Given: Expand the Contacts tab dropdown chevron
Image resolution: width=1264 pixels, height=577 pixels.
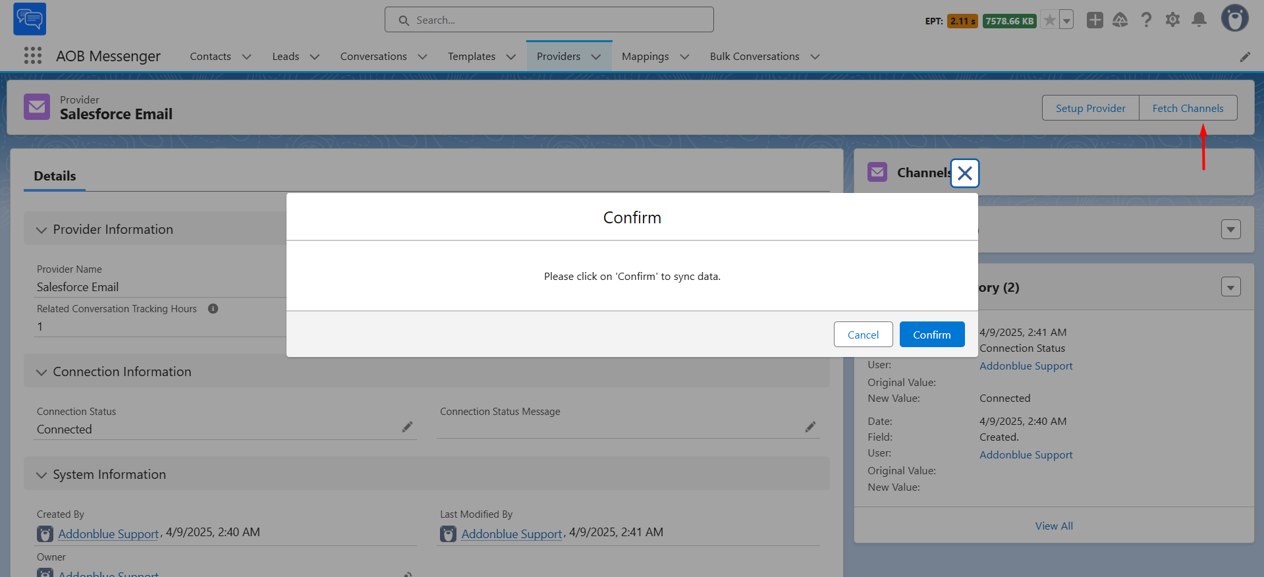Looking at the screenshot, I should point(246,57).
